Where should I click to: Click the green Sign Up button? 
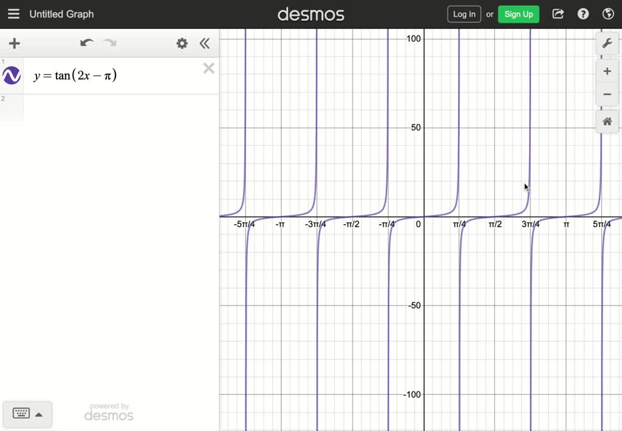click(x=518, y=14)
